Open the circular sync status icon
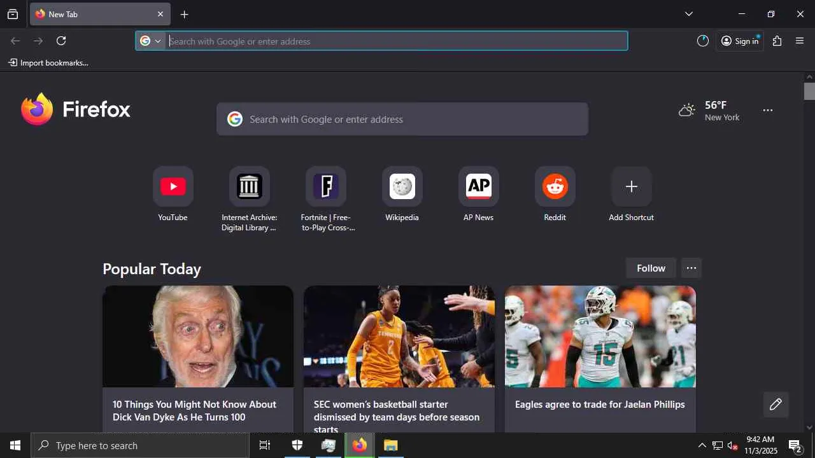The image size is (815, 458). (x=703, y=41)
